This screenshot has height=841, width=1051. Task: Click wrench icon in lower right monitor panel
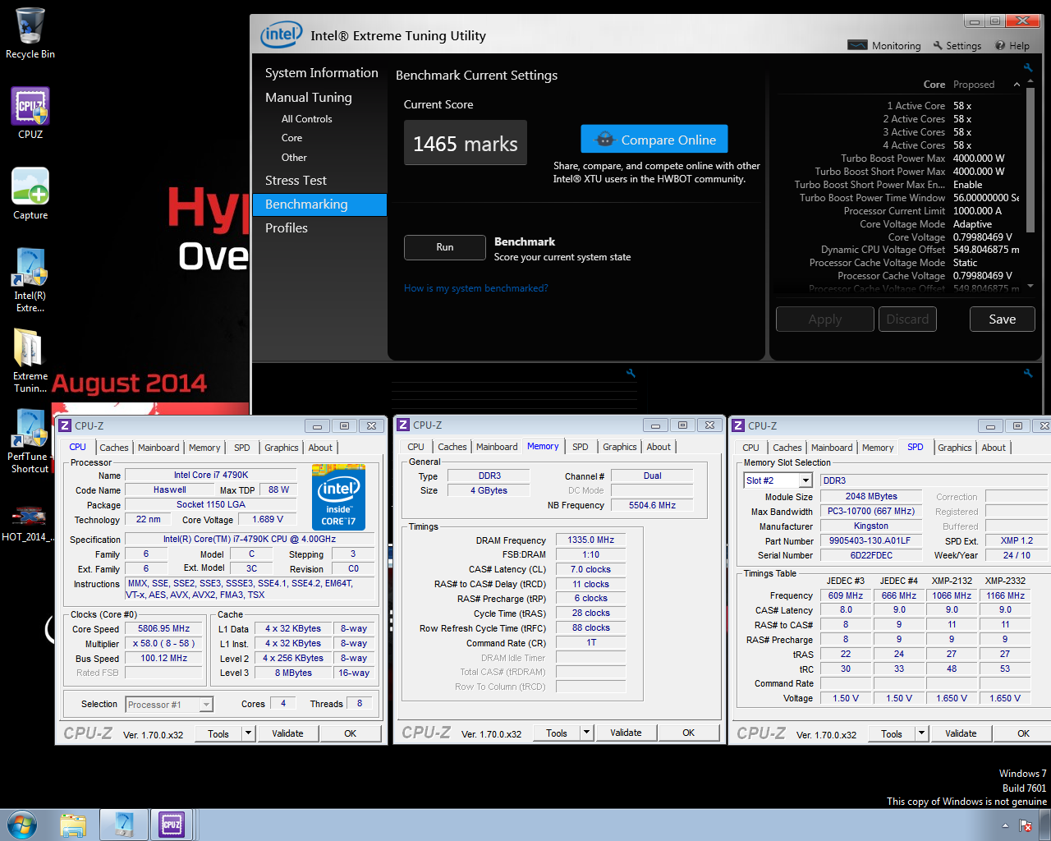pos(1028,373)
